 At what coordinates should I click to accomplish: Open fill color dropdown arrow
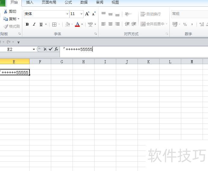[x=72, y=24]
